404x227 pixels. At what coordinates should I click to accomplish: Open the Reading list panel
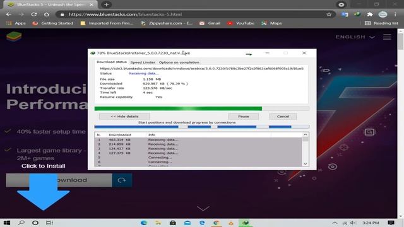click(x=381, y=23)
